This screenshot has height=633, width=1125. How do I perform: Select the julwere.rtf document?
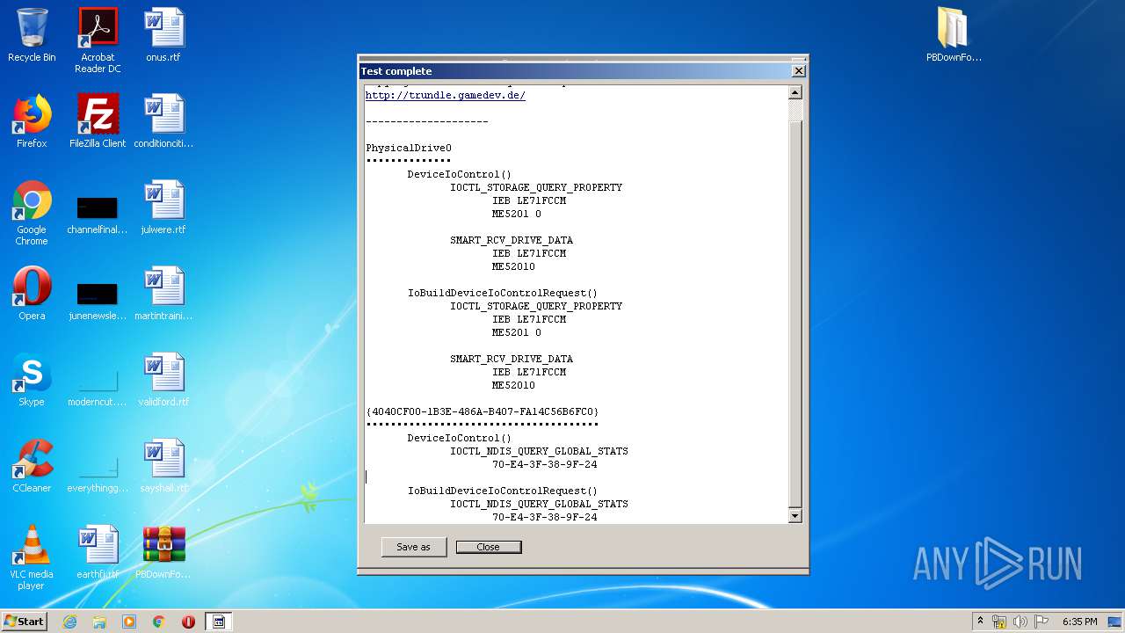[163, 207]
